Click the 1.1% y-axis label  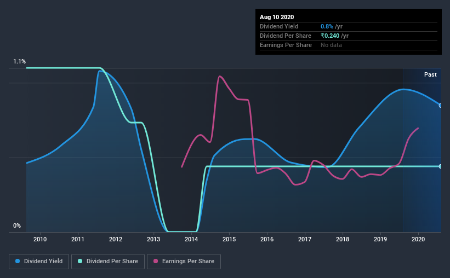click(19, 62)
